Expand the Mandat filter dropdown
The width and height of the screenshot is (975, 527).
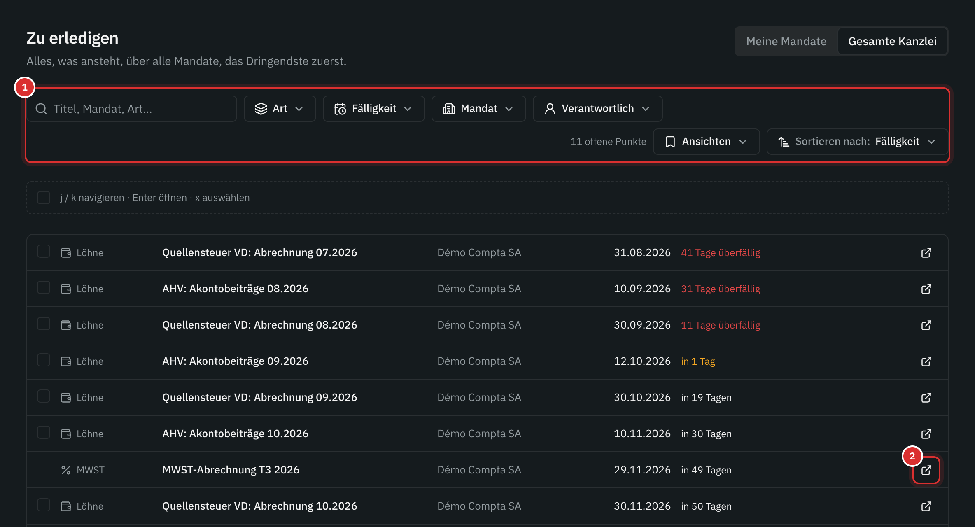point(478,109)
